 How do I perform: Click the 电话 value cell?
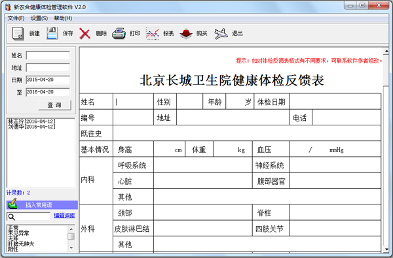click(x=346, y=118)
